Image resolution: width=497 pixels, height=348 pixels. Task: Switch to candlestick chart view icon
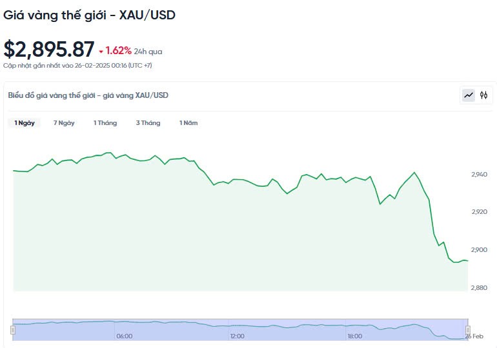click(x=484, y=95)
